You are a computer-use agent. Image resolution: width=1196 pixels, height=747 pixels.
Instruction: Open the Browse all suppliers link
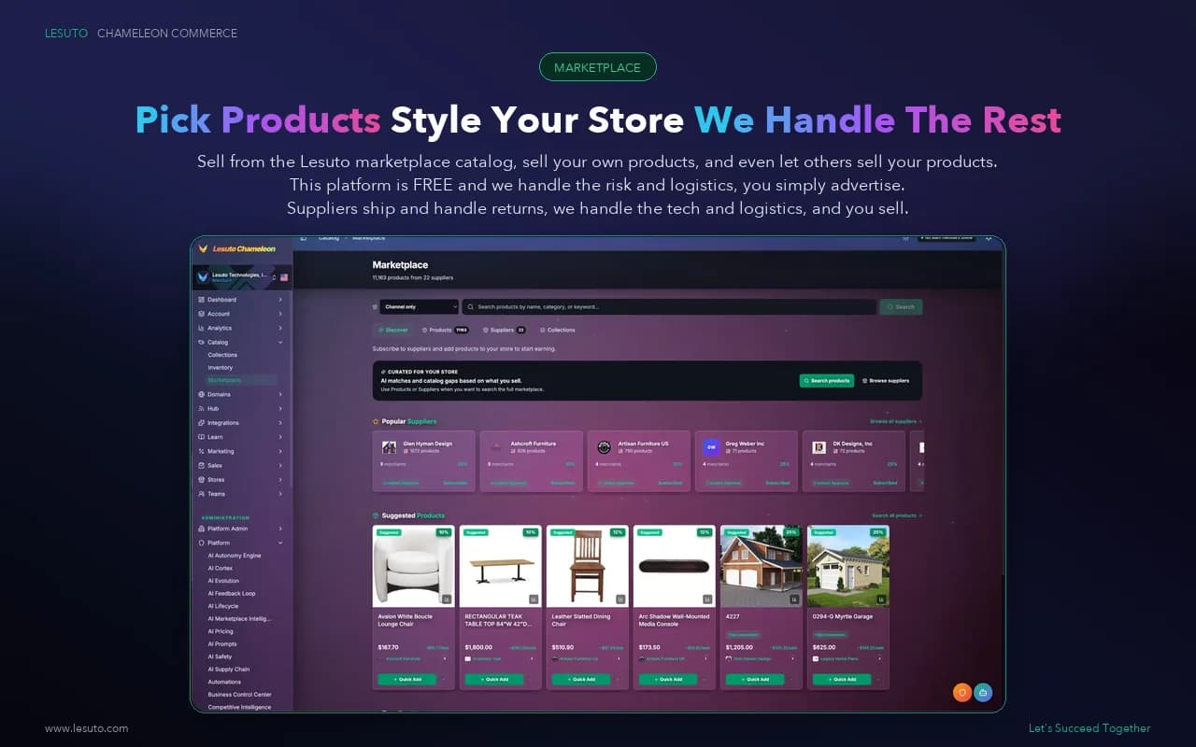point(896,421)
